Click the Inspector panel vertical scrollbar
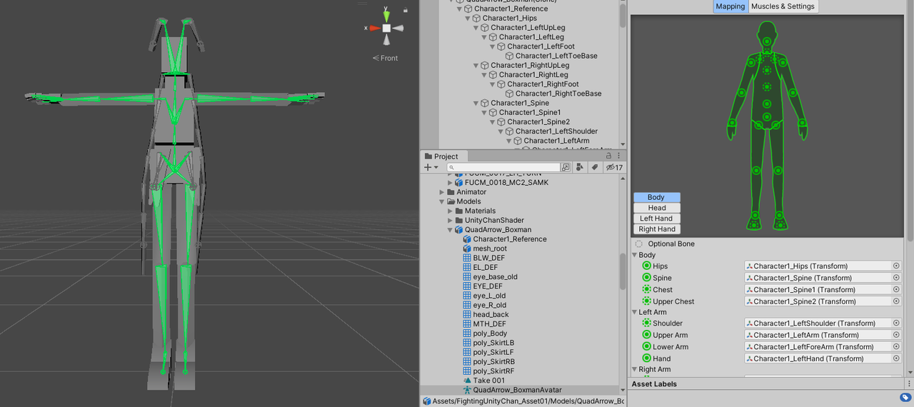The image size is (914, 407). (910, 121)
